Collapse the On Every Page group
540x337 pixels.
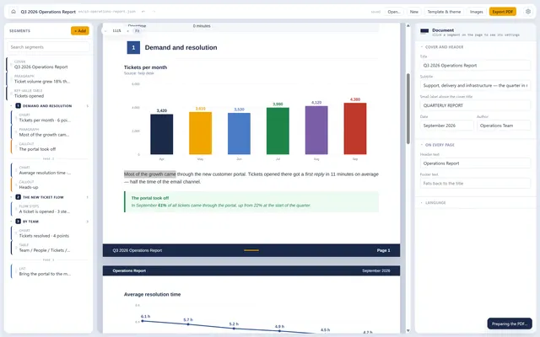(x=422, y=145)
